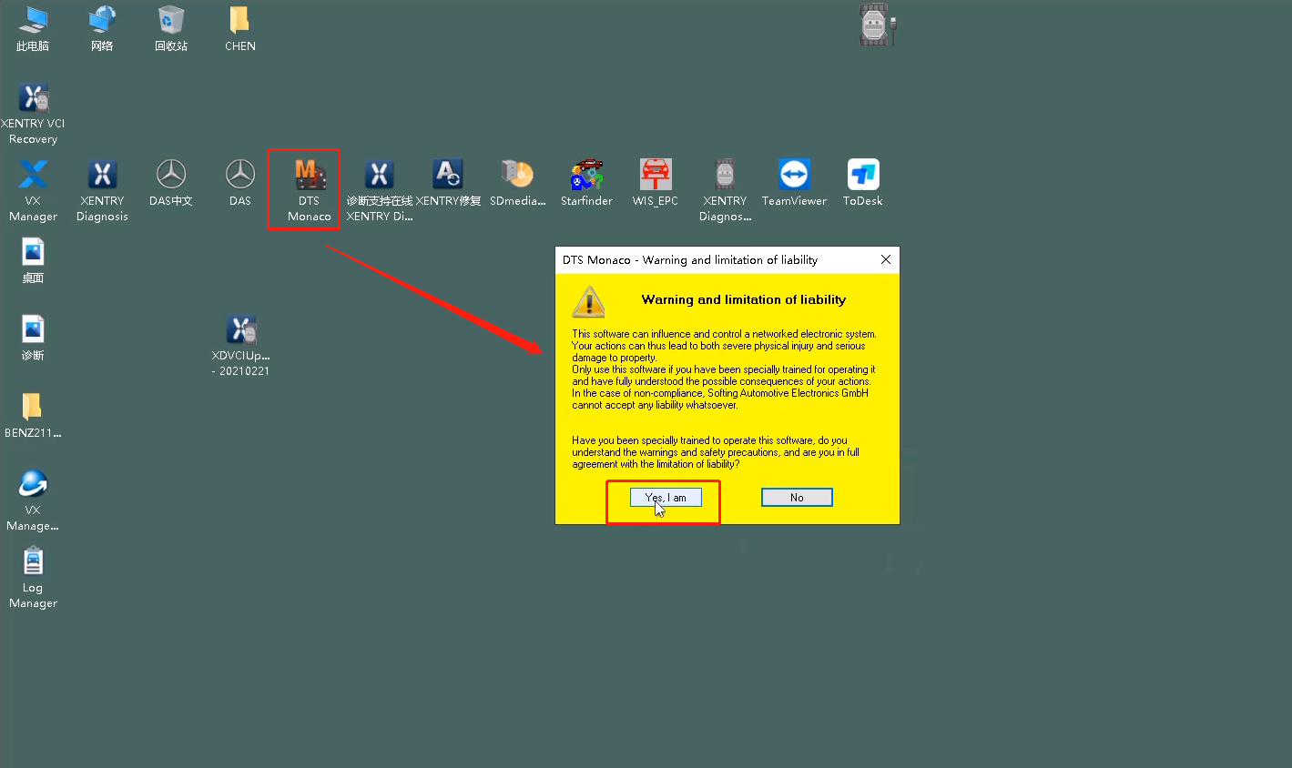Open the 网络 network desktop icon
The height and width of the screenshot is (768, 1292).
click(102, 28)
